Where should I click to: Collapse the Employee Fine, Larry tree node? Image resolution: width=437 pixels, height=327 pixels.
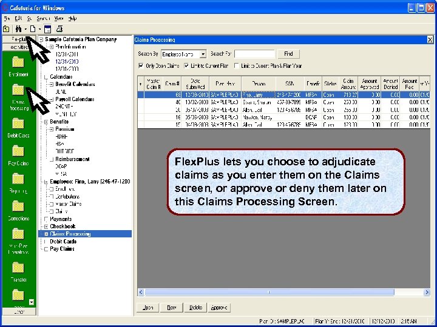(46, 182)
